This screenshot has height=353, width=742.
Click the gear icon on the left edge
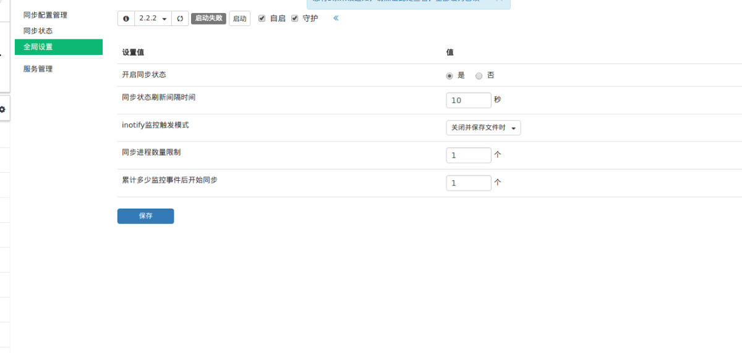click(2, 109)
